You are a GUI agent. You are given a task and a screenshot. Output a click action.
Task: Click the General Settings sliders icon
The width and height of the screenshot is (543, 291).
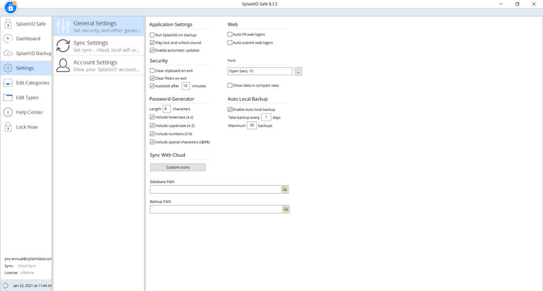coord(63,27)
